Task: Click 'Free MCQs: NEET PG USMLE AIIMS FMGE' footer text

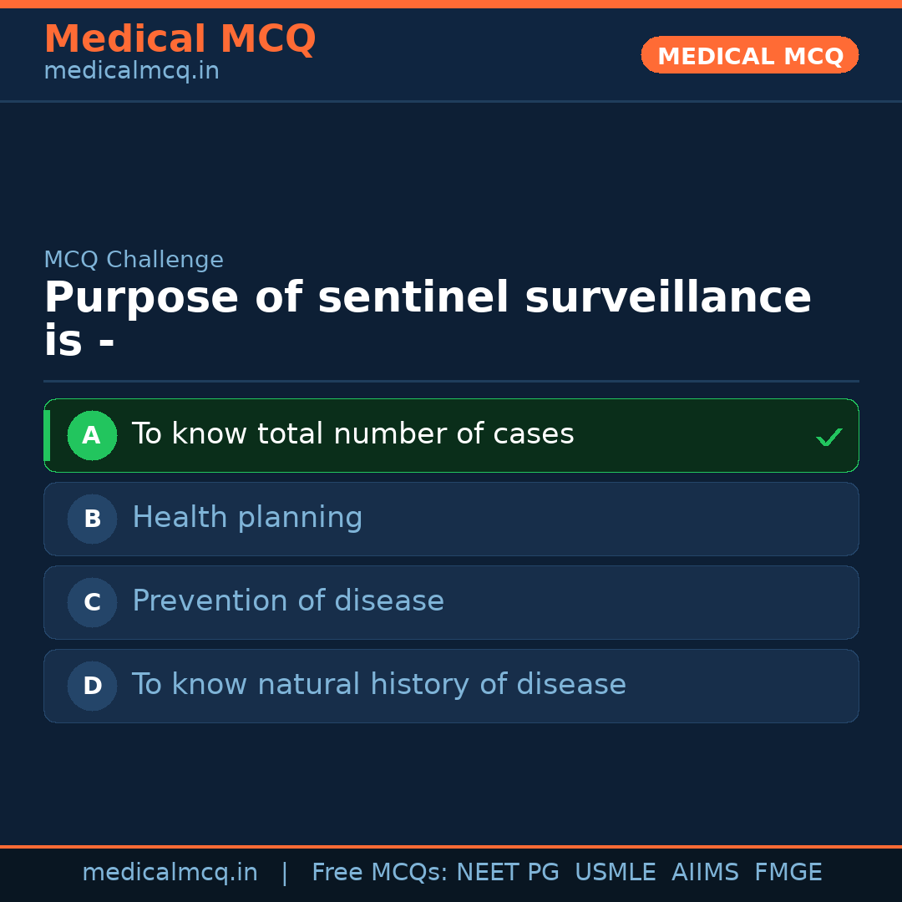Action: 566,873
